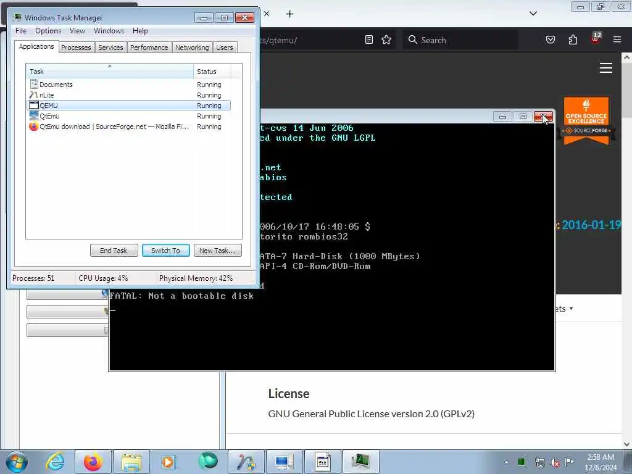
Task: Minimize the QEMU window
Action: [502, 117]
